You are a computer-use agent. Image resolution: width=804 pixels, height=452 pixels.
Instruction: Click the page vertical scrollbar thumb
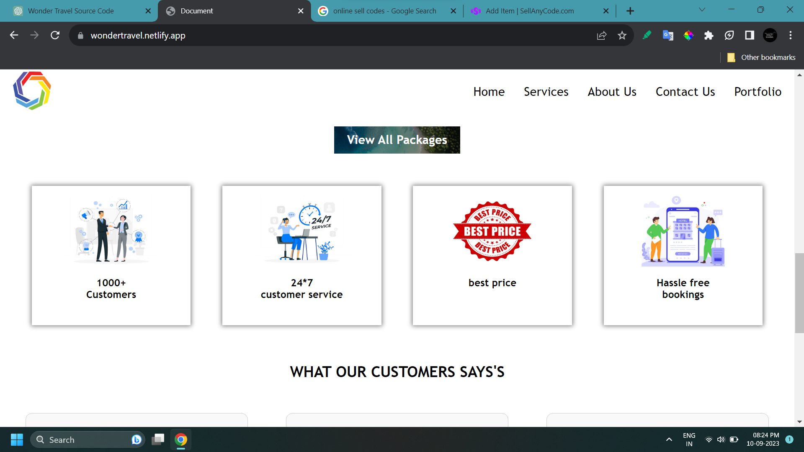coord(799,293)
